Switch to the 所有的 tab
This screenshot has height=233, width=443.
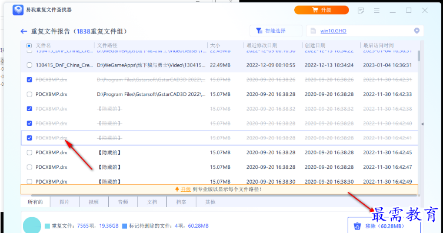point(35,202)
